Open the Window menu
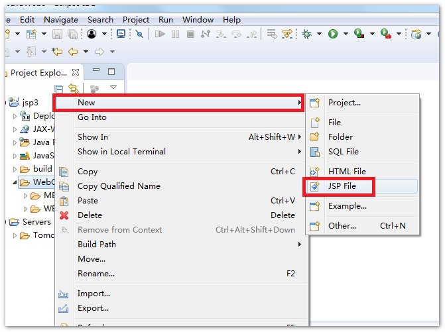445x332 pixels. (x=198, y=20)
